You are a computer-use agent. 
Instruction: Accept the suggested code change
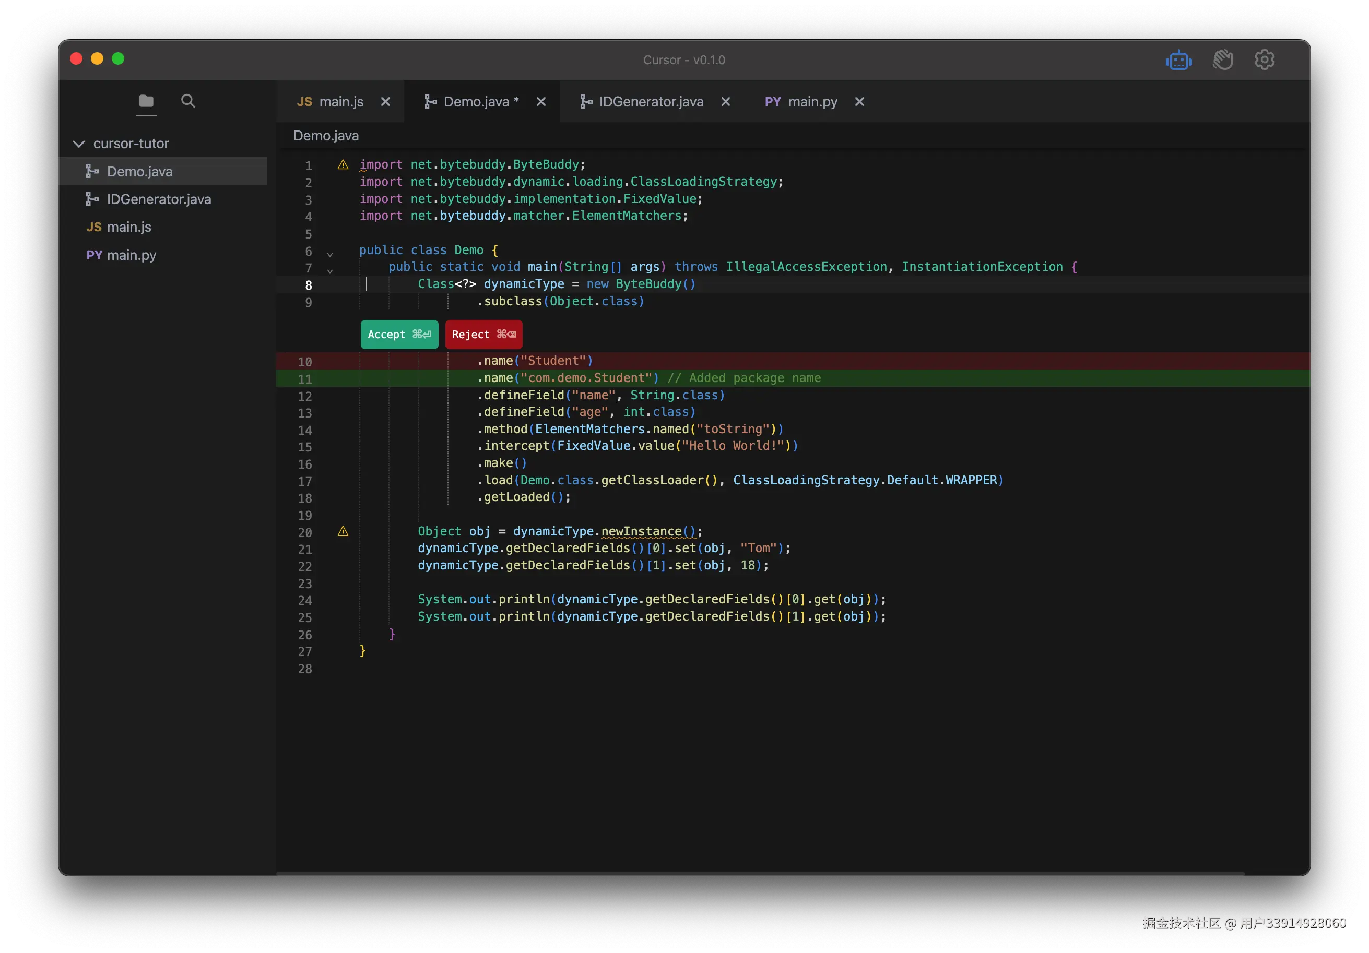pos(399,335)
